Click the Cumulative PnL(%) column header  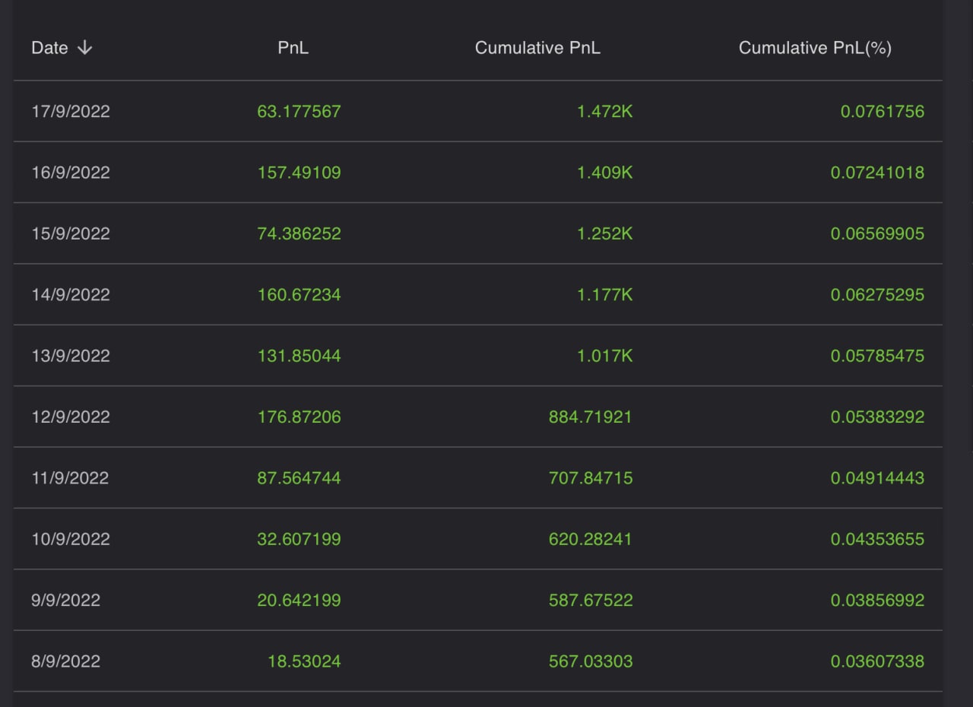click(x=815, y=48)
